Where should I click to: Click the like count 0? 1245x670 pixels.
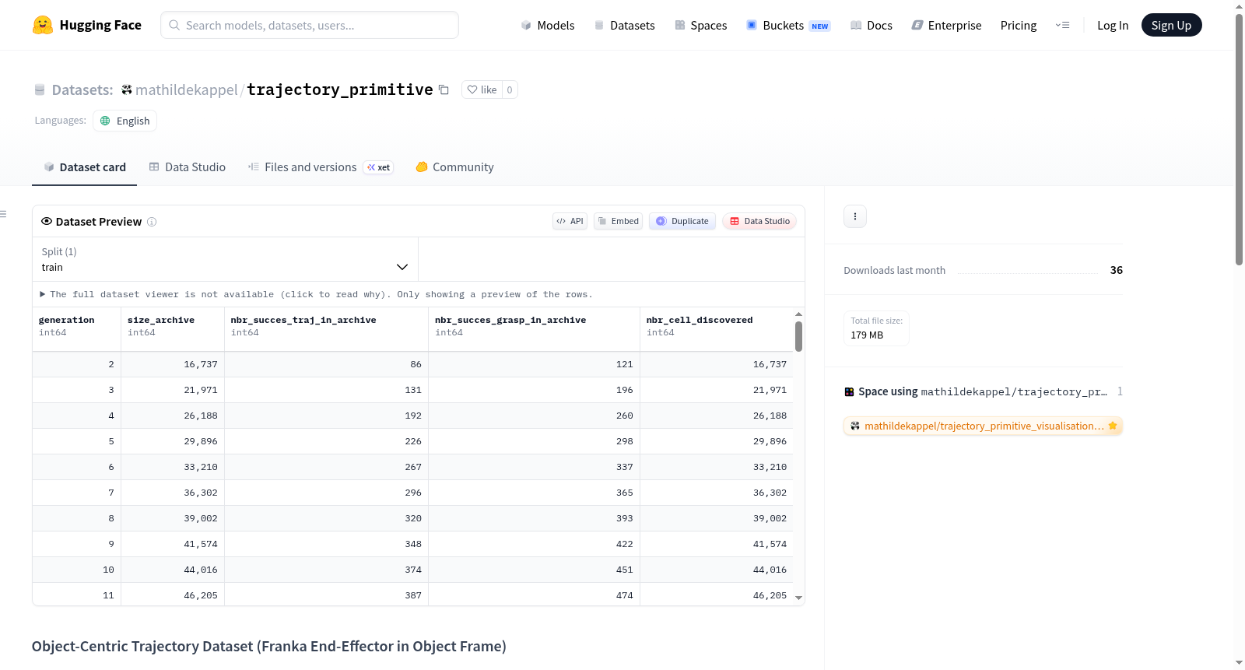pyautogui.click(x=510, y=89)
